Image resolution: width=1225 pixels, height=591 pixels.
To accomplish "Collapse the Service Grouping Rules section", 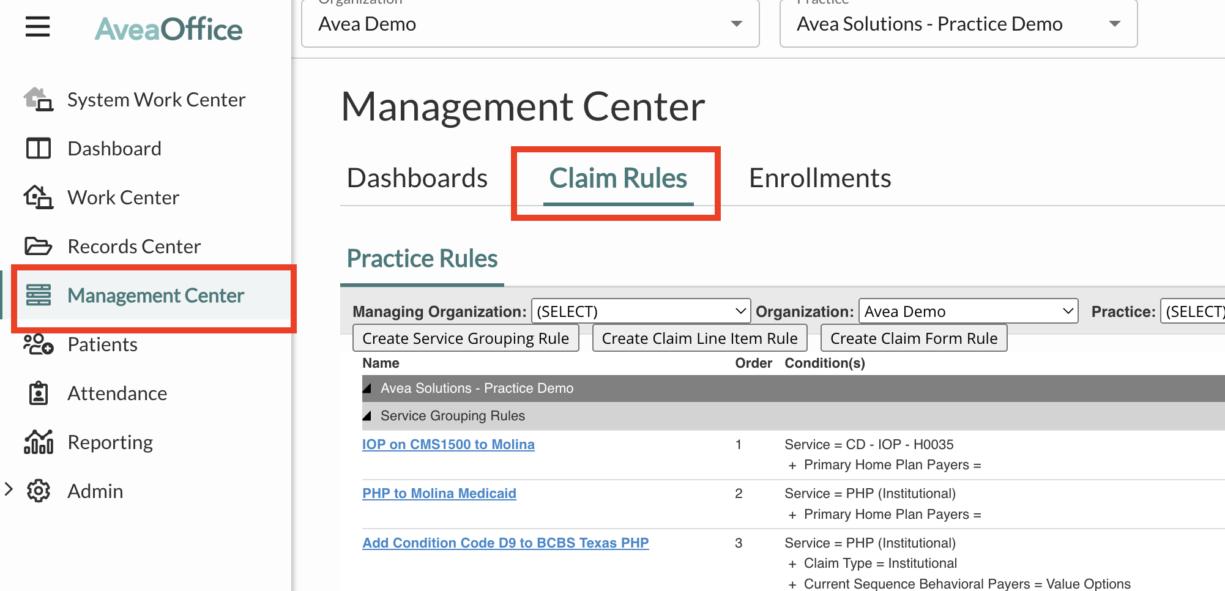I will (x=367, y=416).
